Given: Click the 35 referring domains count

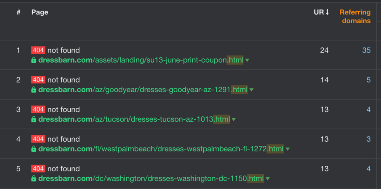Looking at the screenshot, I should tap(367, 50).
